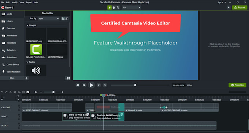Expand the OUTRO CALLOUT group

click(x=163, y=110)
